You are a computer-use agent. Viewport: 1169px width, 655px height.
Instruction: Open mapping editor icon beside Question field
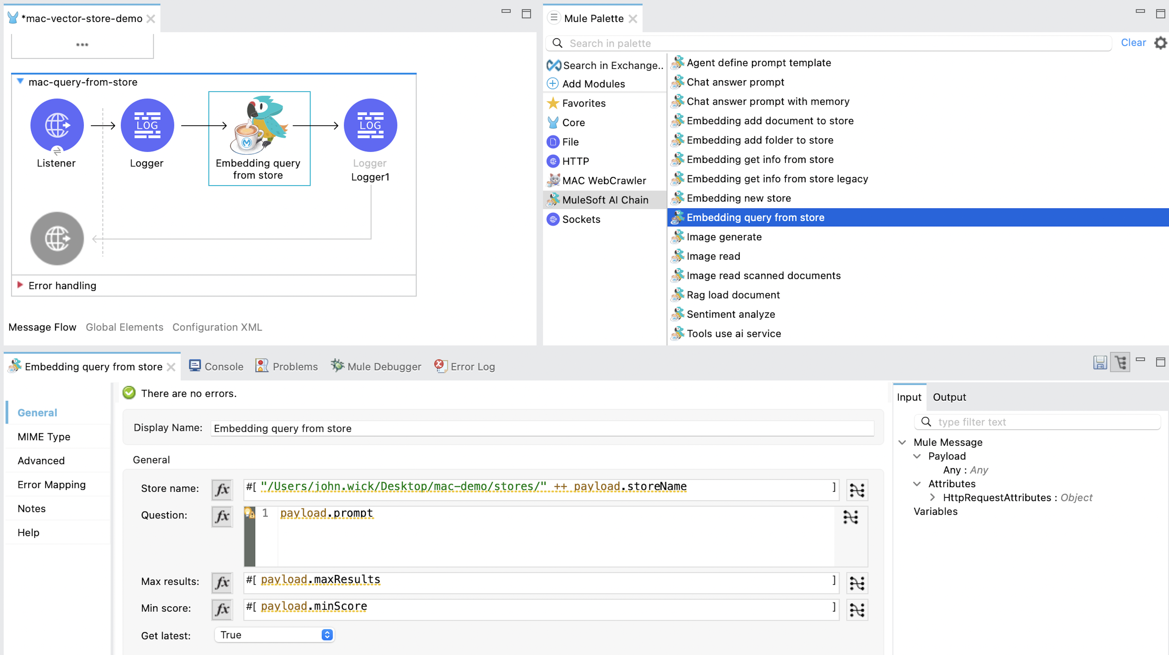851,517
